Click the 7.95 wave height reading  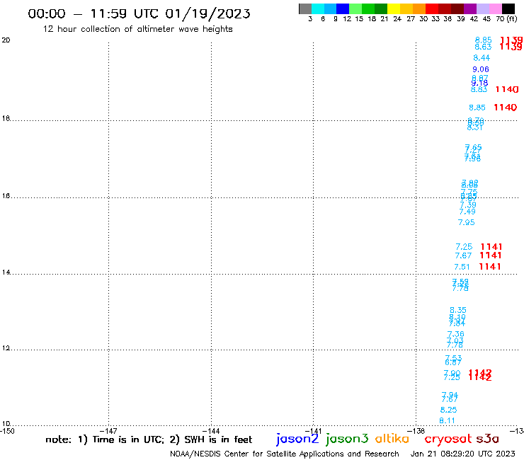[466, 222]
